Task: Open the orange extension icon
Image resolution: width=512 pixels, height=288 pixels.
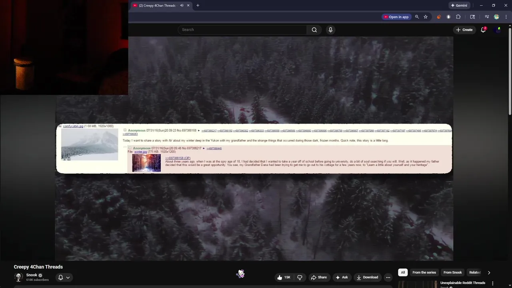Action: coord(439,17)
